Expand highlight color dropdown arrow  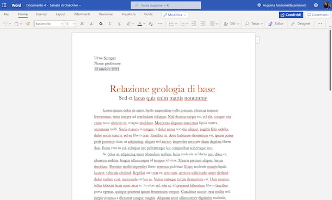tap(133, 24)
